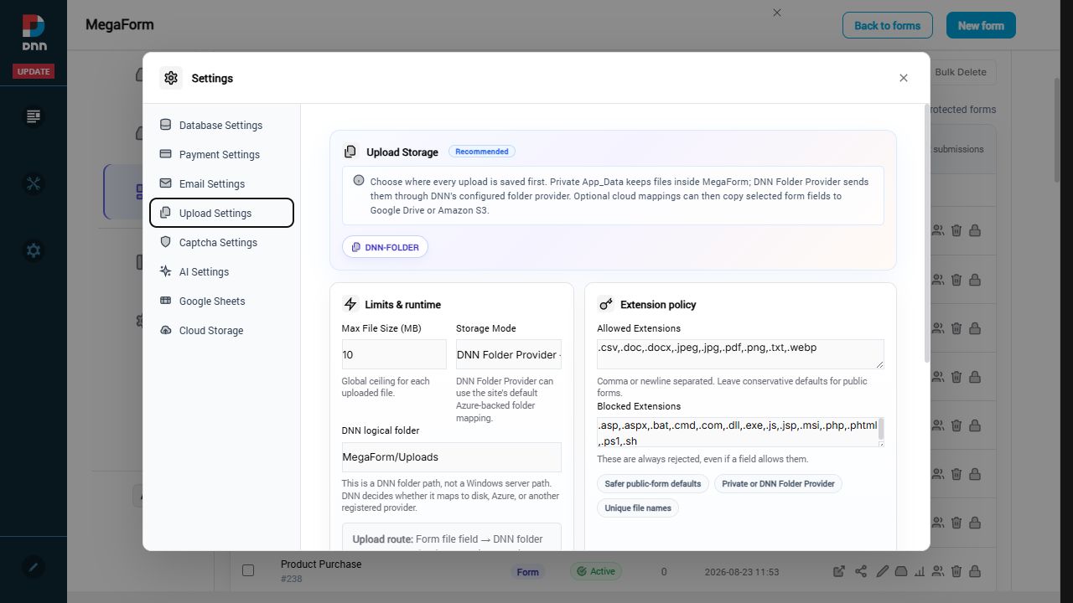
Task: Click the lock icon on Product Purchase
Action: 975,572
